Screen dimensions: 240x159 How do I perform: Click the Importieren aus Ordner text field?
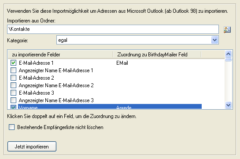(113, 29)
